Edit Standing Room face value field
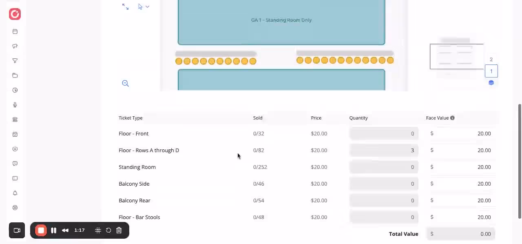This screenshot has width=522, height=244. pyautogui.click(x=461, y=167)
